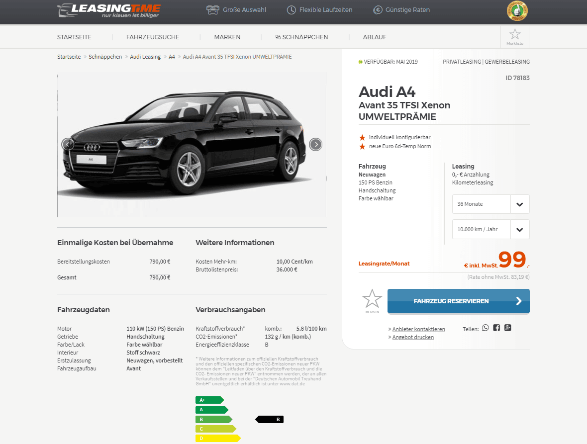Open the 10.000 km / Jahr dropdown
Screen dimensions: 587x444
[491, 229]
